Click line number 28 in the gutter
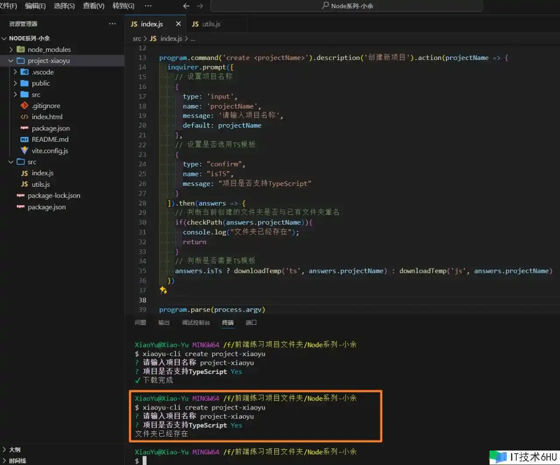 [x=142, y=203]
